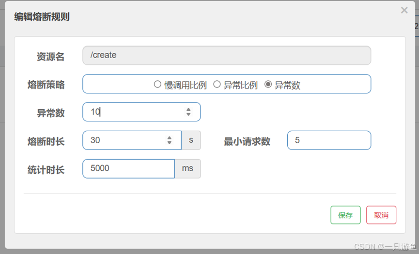Click the 熔断时长 label
This screenshot has height=254, width=419.
click(46, 141)
